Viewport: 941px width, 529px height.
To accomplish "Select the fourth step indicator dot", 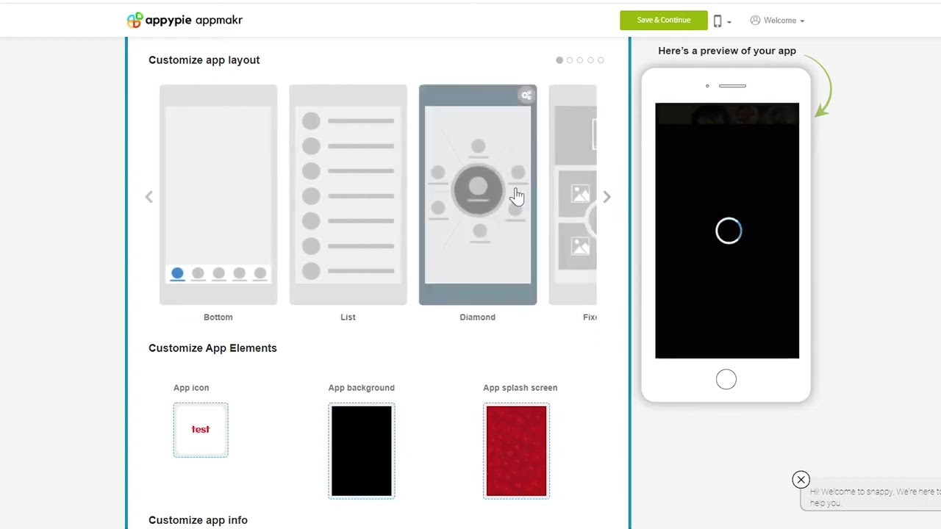I will coord(590,60).
